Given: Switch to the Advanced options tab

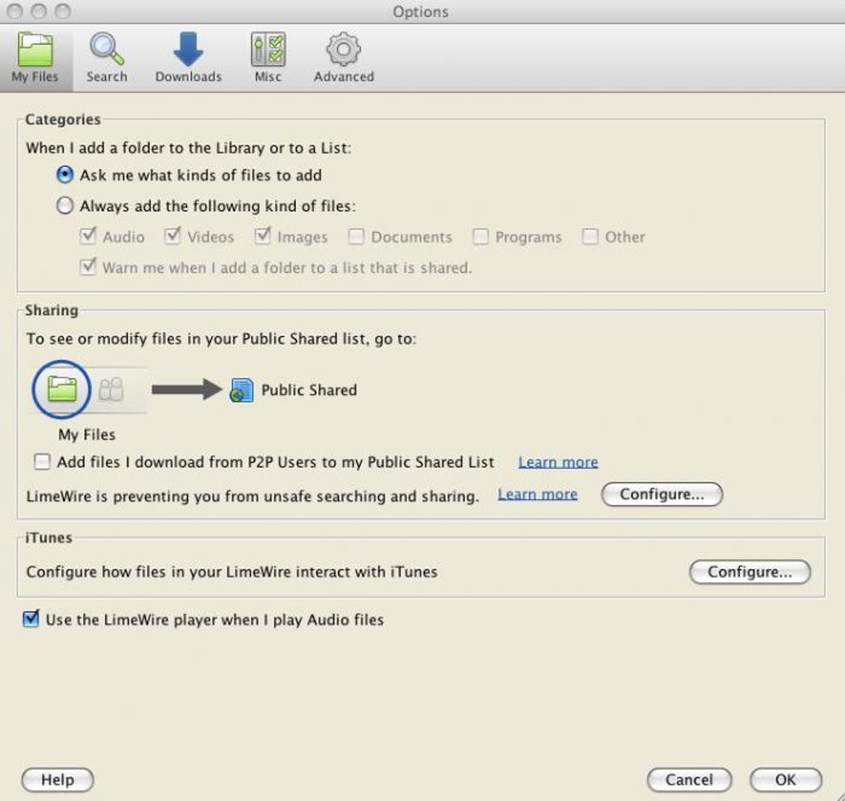Looking at the screenshot, I should pos(344,58).
